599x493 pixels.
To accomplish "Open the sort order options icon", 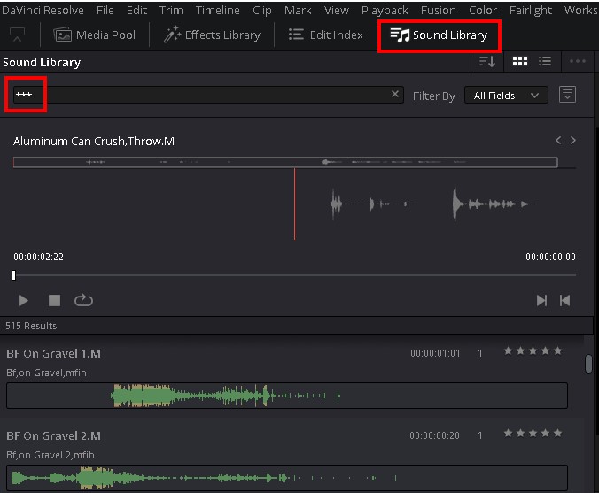I will [487, 61].
